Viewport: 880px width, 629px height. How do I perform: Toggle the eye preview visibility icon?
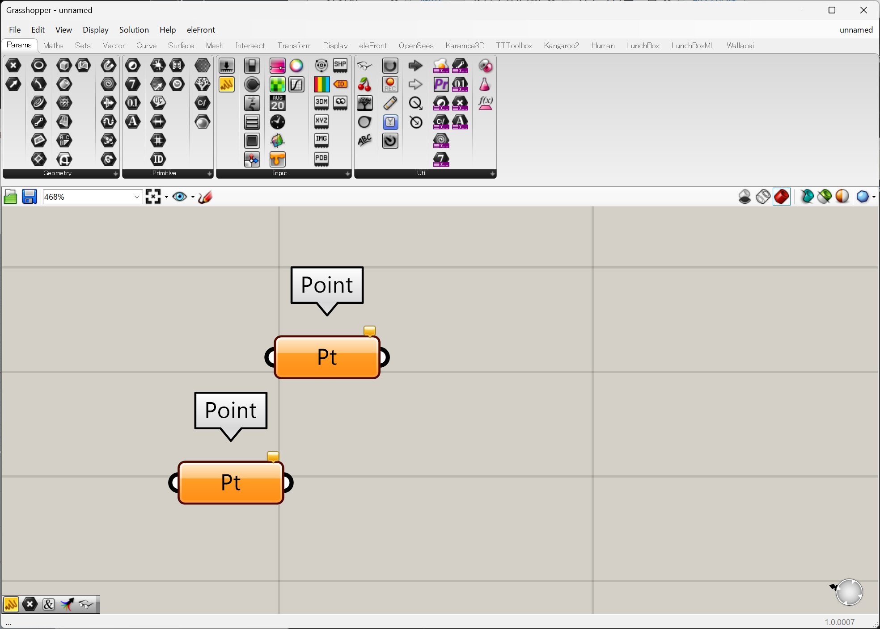[x=180, y=197]
